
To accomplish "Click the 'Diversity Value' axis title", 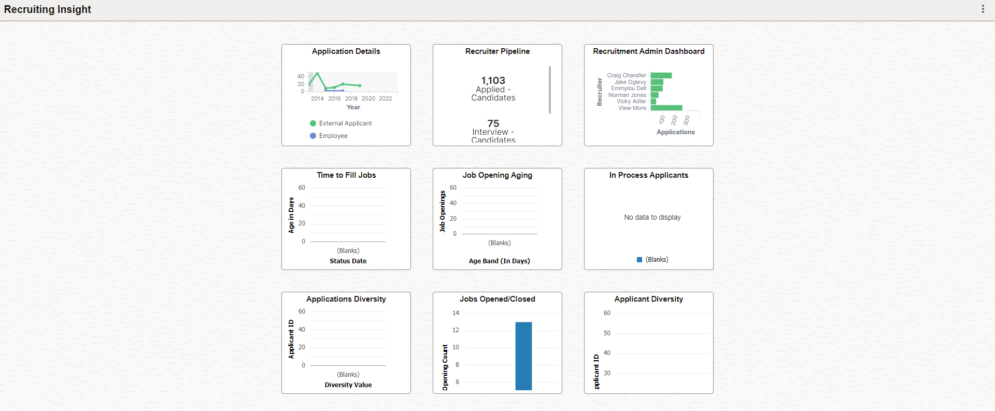I will click(x=348, y=385).
